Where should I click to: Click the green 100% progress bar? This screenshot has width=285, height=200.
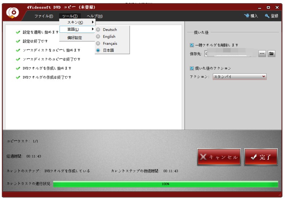click(x=165, y=184)
